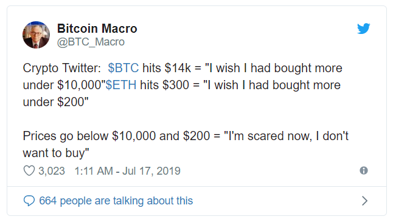The width and height of the screenshot is (393, 222).
Task: Click the 3,023 likes count
Action: coord(52,171)
